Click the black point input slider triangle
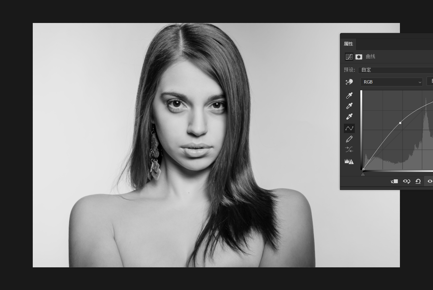Screen dimensions: 433x290 (x=363, y=174)
